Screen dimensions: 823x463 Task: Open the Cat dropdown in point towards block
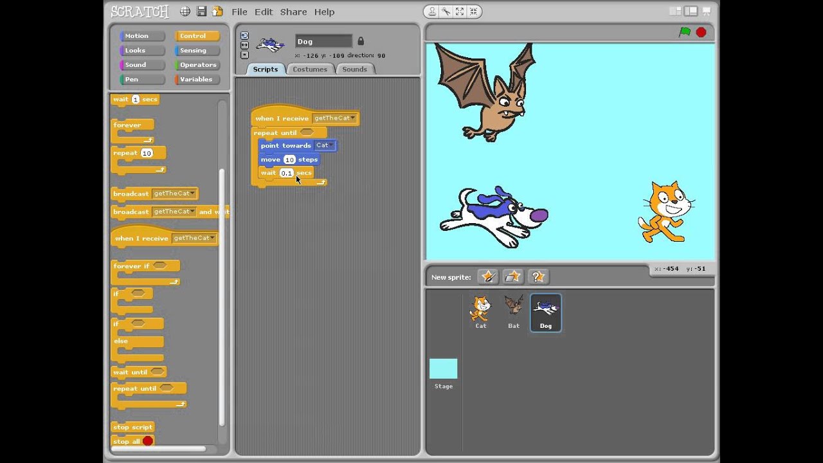pyautogui.click(x=325, y=145)
